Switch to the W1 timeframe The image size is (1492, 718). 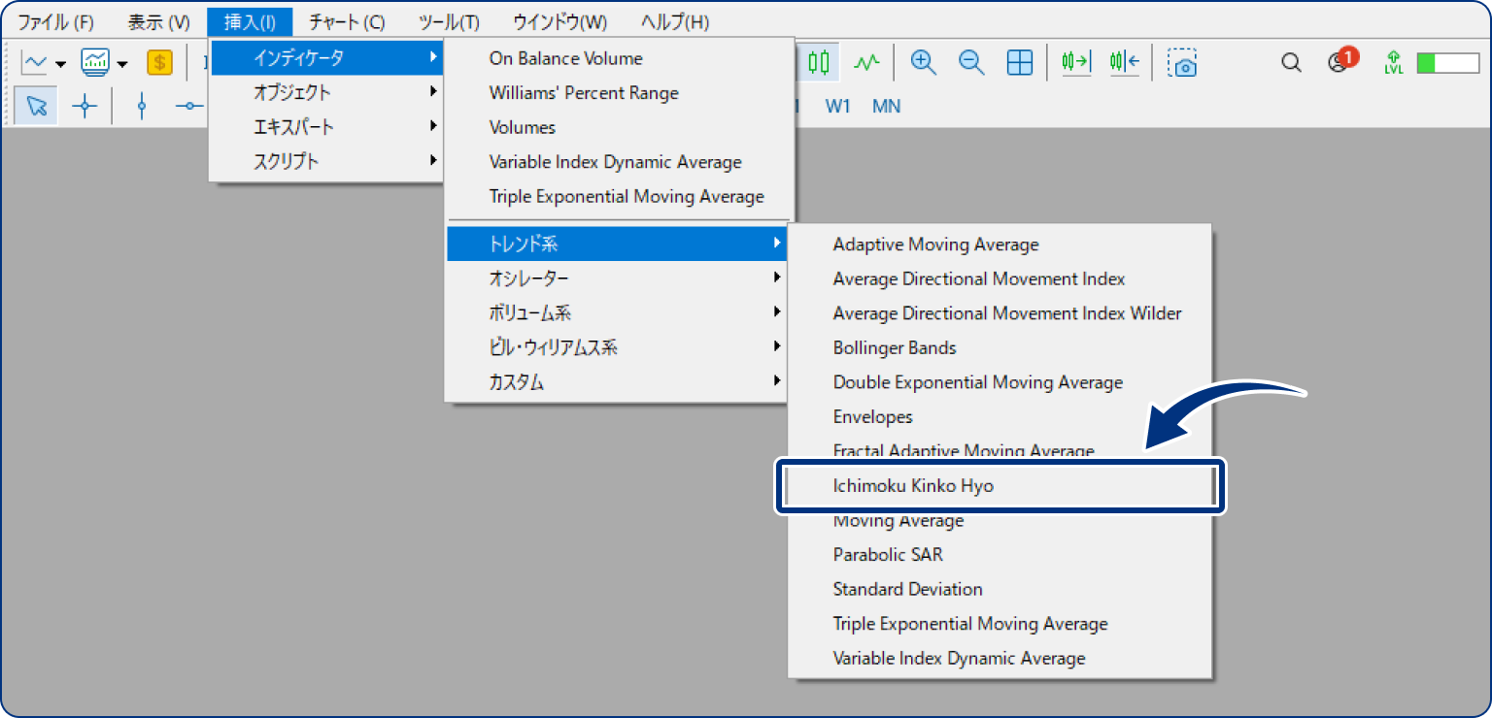(837, 107)
